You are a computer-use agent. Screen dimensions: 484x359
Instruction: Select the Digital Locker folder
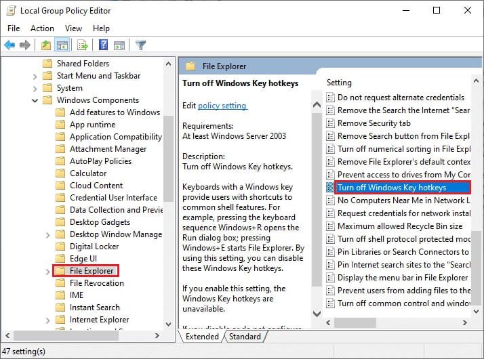[x=94, y=247]
